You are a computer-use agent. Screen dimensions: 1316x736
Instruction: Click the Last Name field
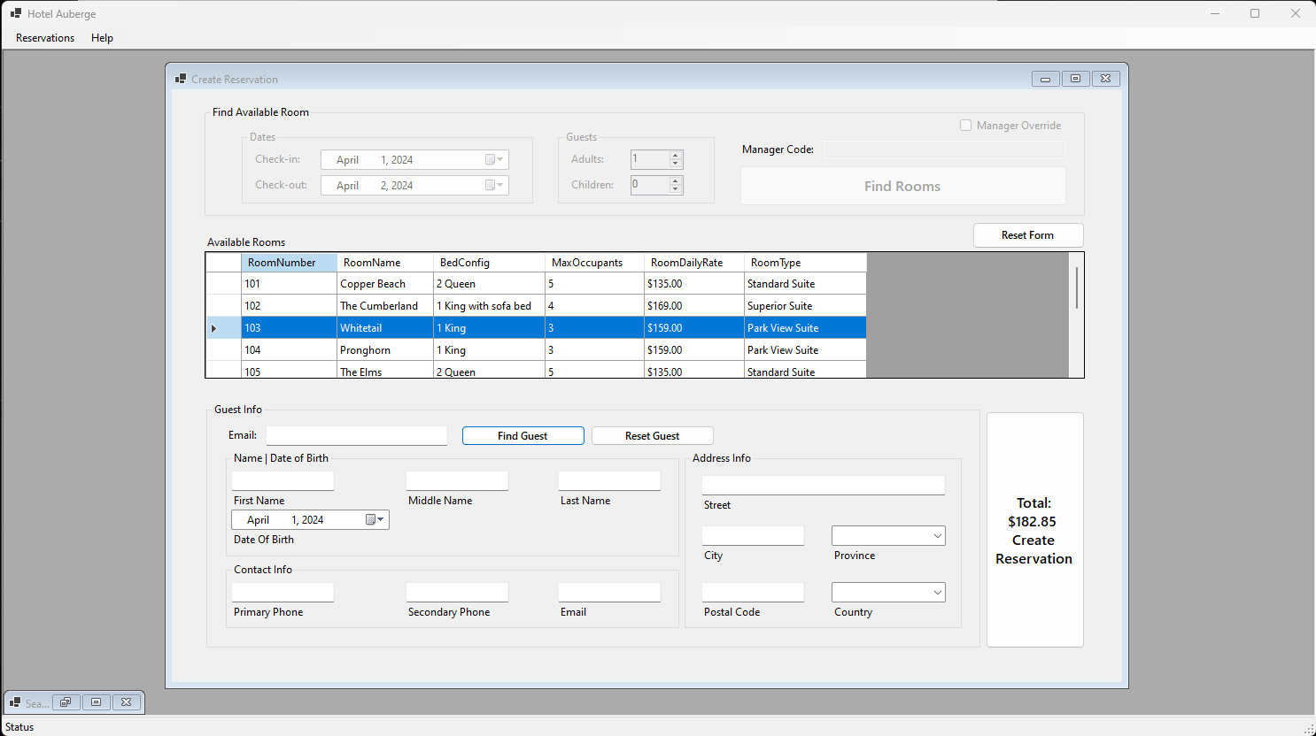pos(609,481)
